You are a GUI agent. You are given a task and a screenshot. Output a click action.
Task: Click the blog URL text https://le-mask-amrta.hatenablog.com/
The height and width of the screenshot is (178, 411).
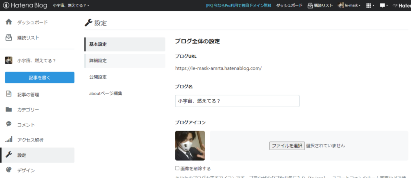click(218, 68)
